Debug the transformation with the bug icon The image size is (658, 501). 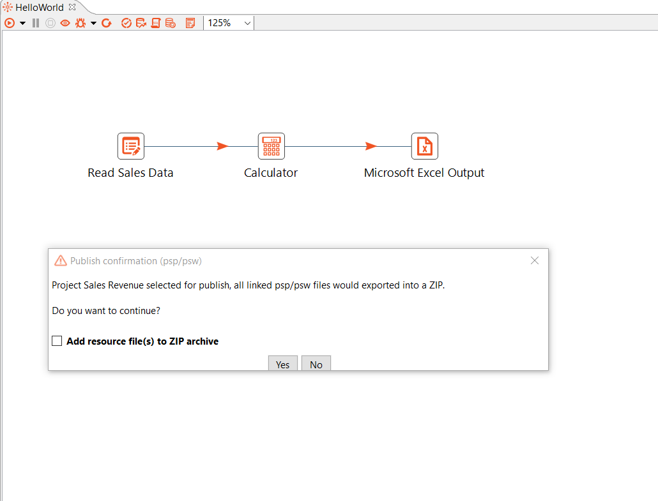[x=80, y=23]
